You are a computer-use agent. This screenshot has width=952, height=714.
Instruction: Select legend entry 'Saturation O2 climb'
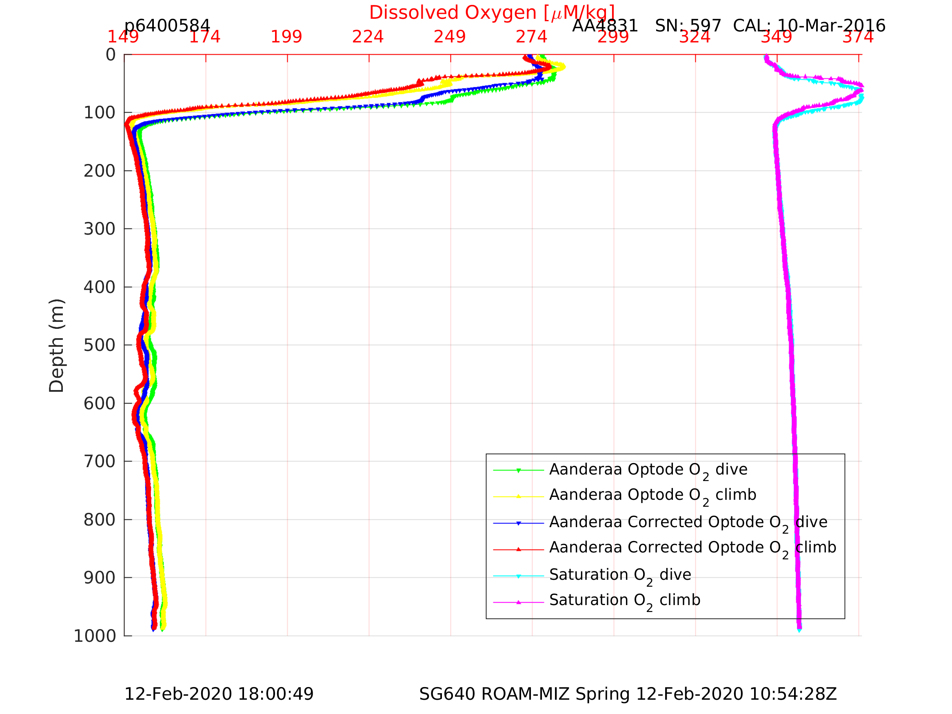[x=625, y=601]
